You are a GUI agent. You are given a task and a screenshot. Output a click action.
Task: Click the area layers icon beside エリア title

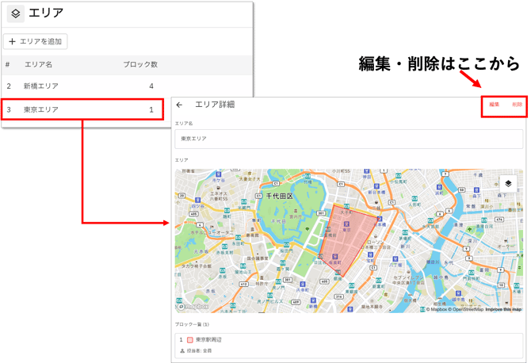point(15,13)
